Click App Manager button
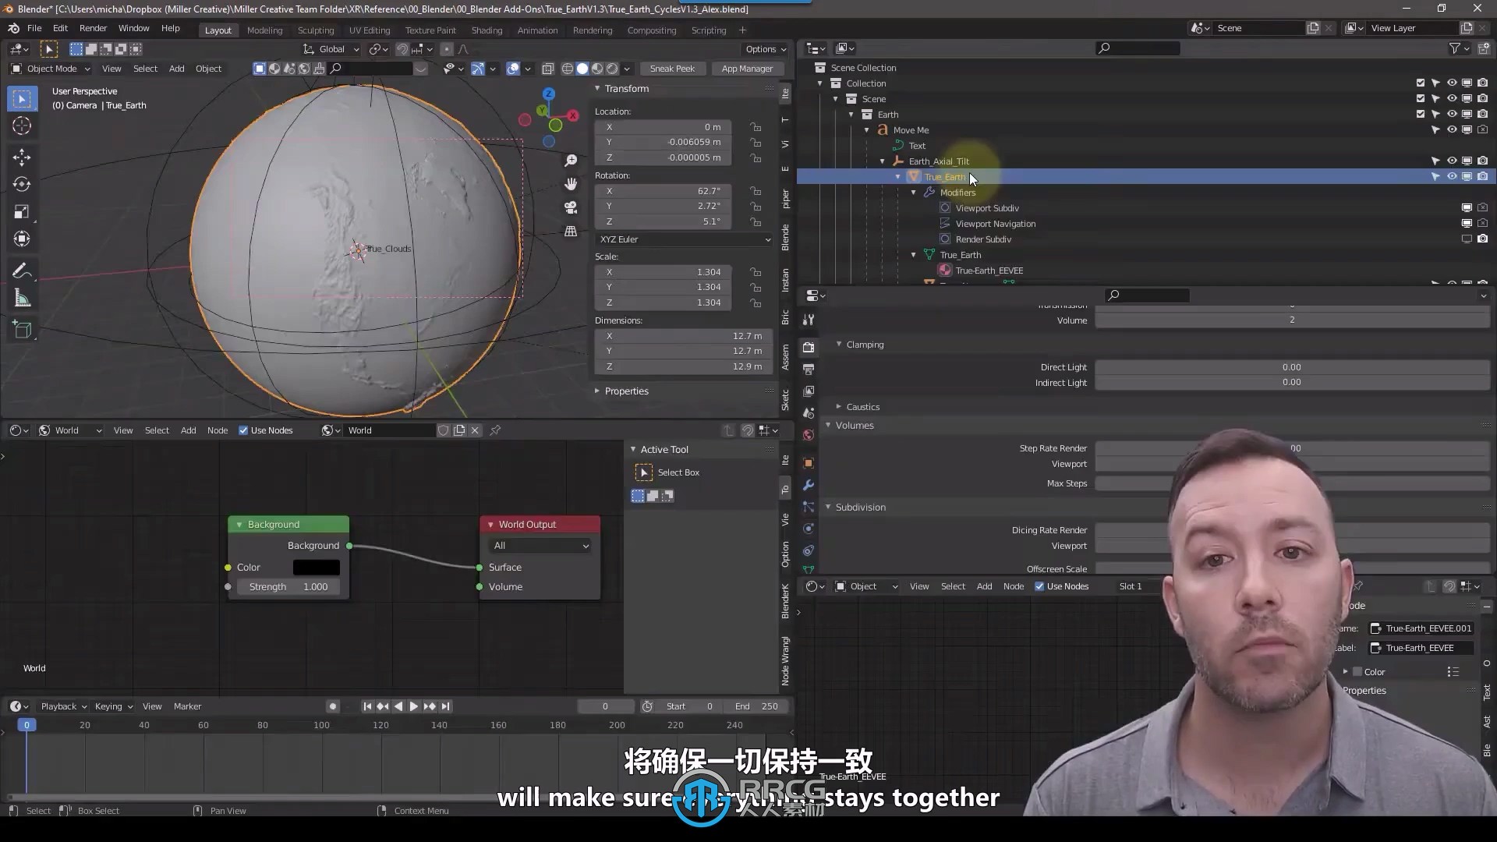1497x842 pixels. pos(747,69)
